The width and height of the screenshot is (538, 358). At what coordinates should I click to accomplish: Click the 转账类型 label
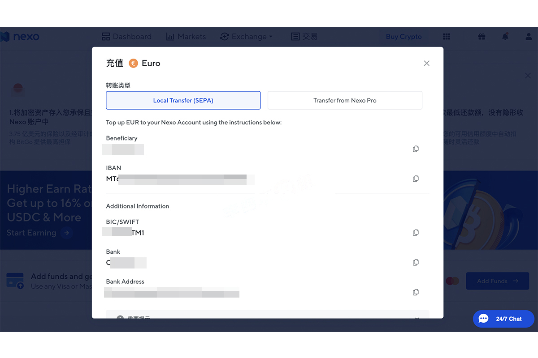[x=118, y=85]
